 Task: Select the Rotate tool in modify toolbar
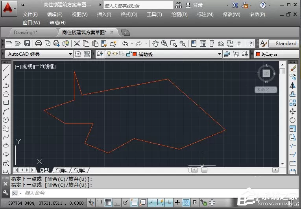point(293,120)
